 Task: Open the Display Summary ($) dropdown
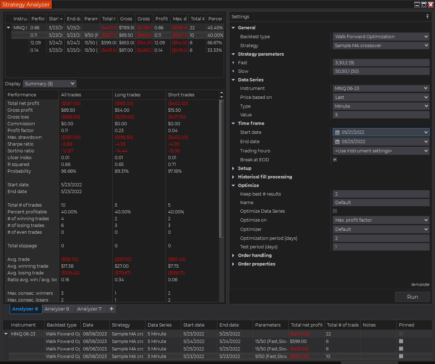(x=50, y=84)
